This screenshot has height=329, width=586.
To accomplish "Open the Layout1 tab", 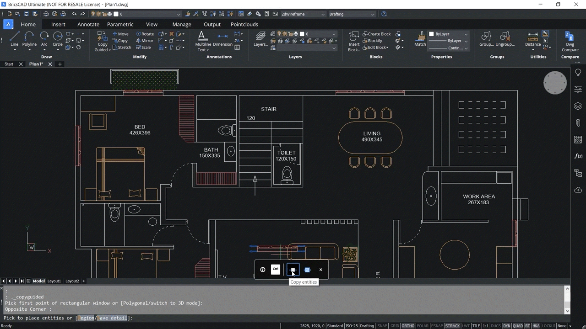I will point(54,281).
